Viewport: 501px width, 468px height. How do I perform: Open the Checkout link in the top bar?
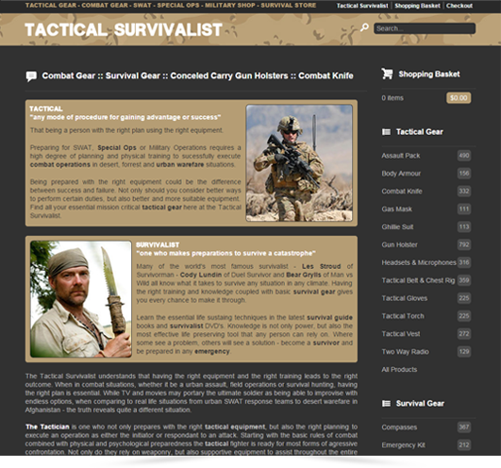pyautogui.click(x=459, y=6)
